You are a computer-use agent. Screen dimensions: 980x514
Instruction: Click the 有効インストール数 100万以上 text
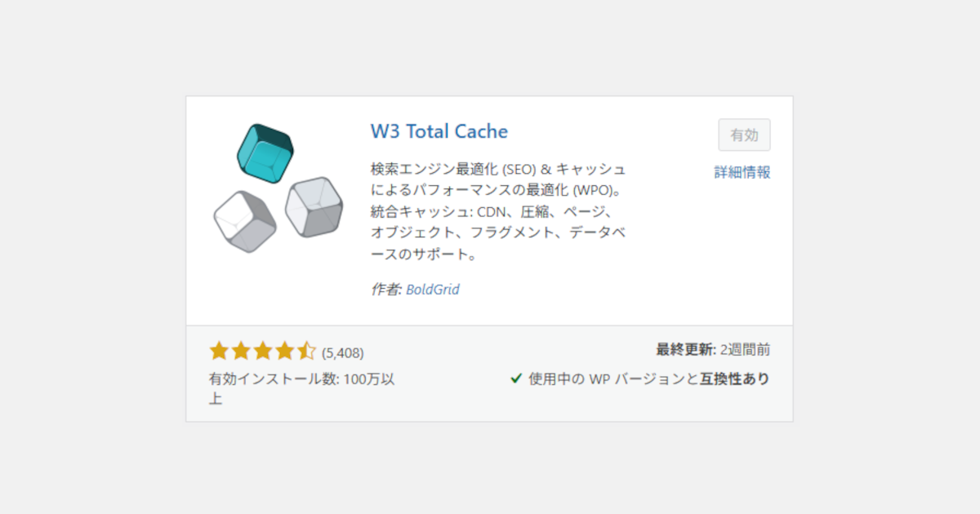pos(302,388)
